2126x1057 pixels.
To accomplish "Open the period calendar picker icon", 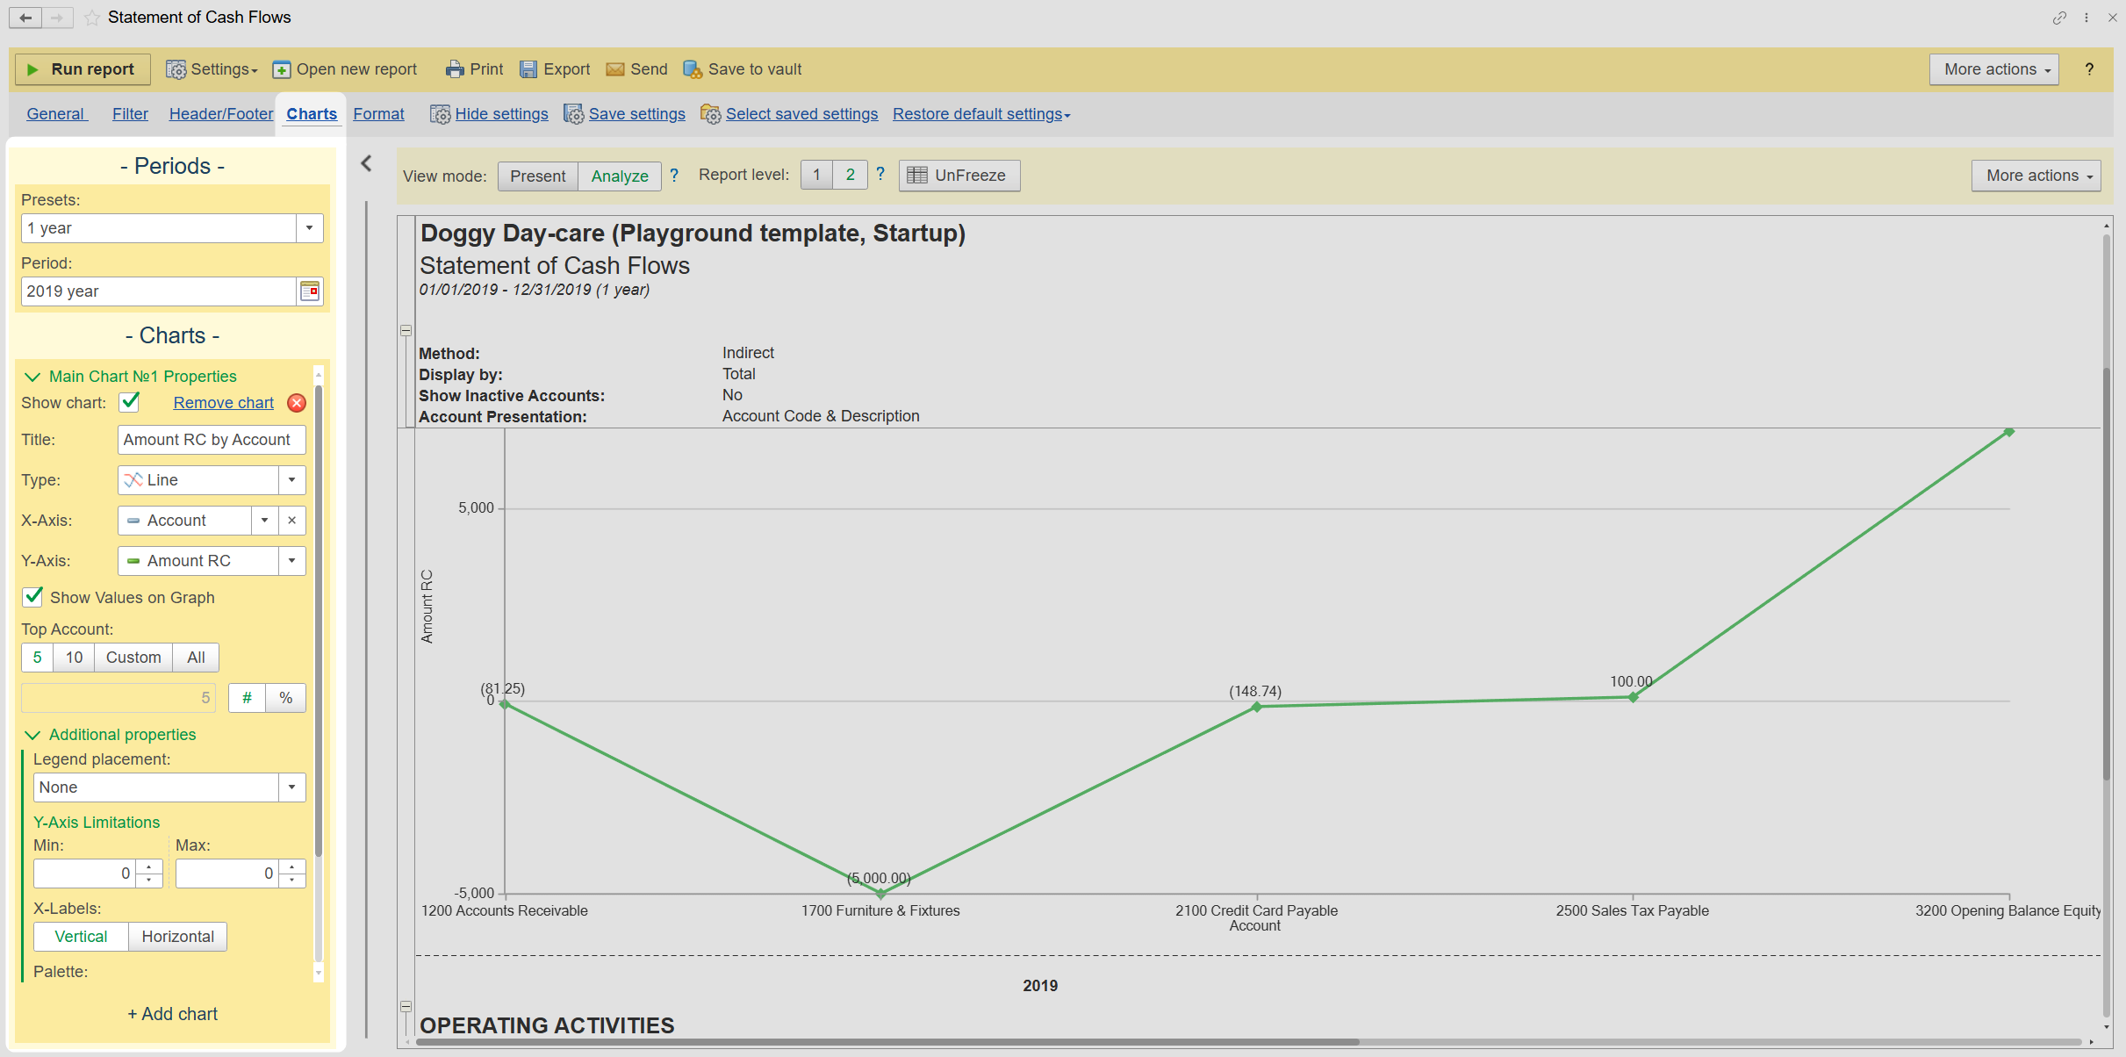I will click(x=310, y=291).
